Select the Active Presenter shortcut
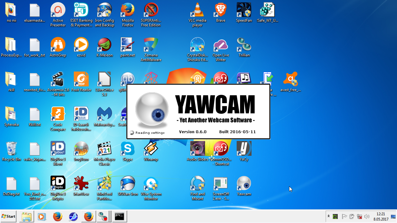 (58, 15)
